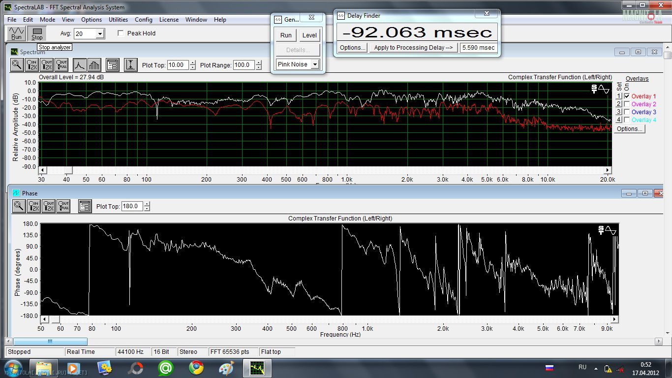The height and width of the screenshot is (378, 672).
Task: Click main window bottom horizontal scrollbar
Action: 50,341
